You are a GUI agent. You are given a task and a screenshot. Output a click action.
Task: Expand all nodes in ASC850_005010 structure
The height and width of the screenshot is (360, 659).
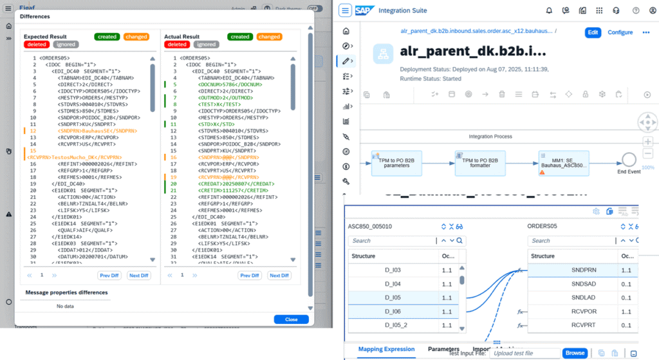tap(444, 227)
